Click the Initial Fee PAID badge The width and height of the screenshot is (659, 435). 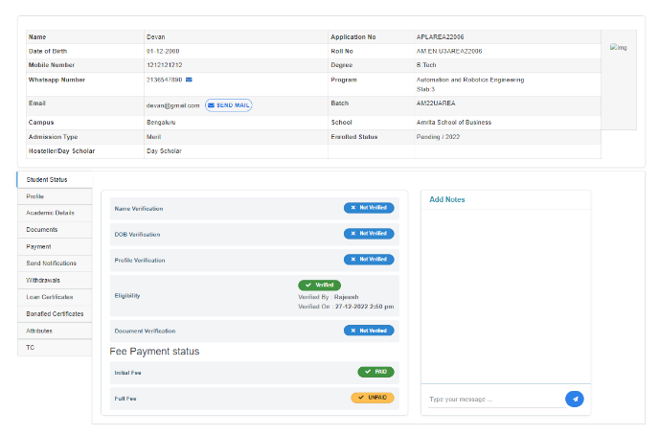tap(375, 372)
